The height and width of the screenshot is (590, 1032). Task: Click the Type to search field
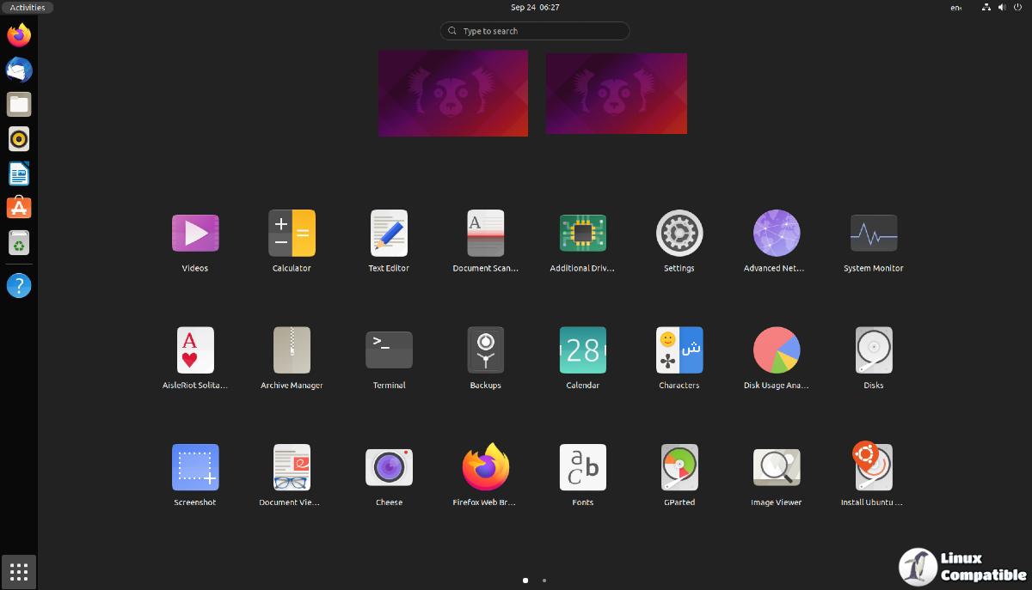pyautogui.click(x=535, y=31)
